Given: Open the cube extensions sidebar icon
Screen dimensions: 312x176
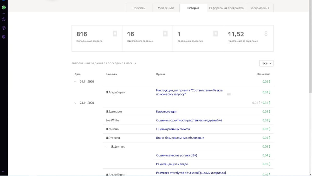Looking at the screenshot, I should [4, 28].
